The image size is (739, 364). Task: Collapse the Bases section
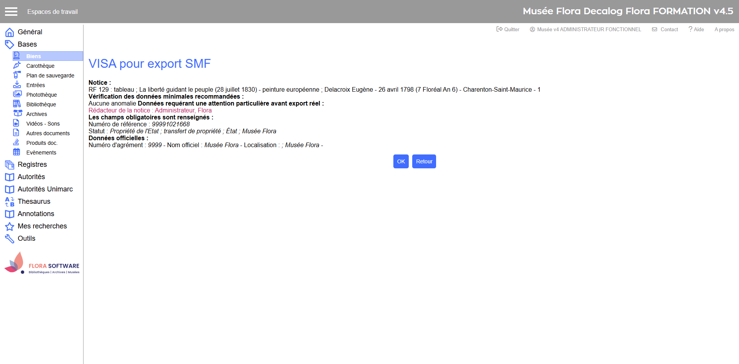click(27, 44)
